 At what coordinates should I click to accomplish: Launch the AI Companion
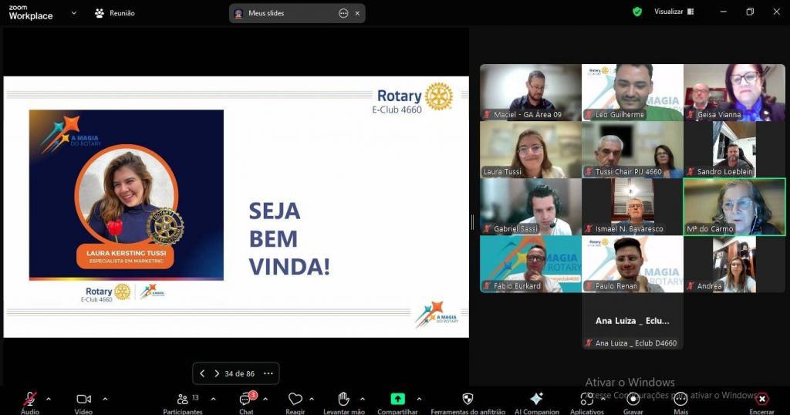(536, 400)
